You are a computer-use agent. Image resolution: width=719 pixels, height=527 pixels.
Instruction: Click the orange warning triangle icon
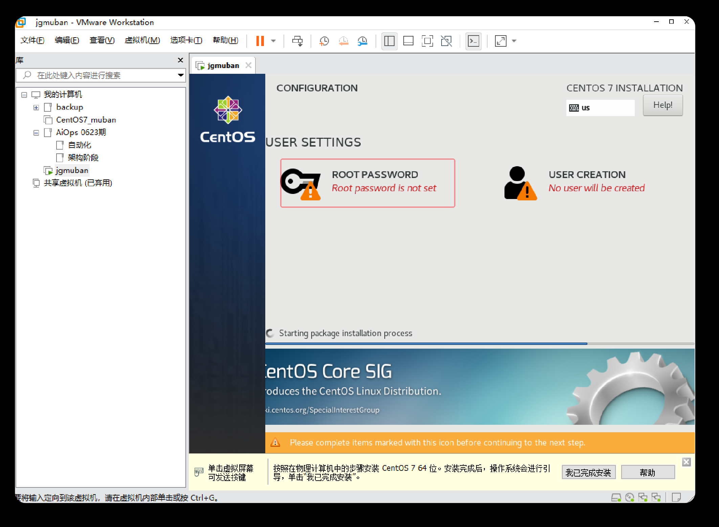pyautogui.click(x=275, y=442)
